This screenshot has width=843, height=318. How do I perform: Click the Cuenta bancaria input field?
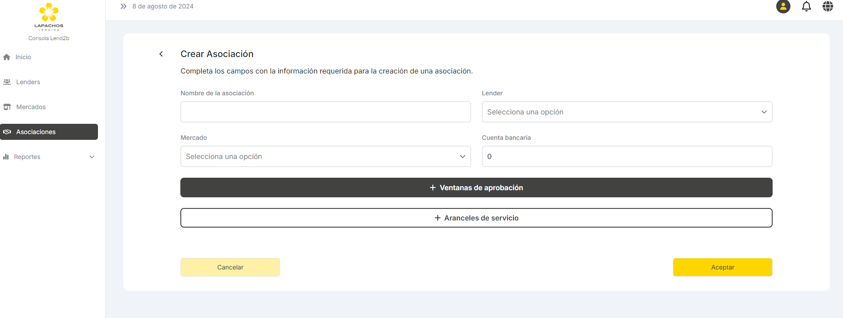627,156
